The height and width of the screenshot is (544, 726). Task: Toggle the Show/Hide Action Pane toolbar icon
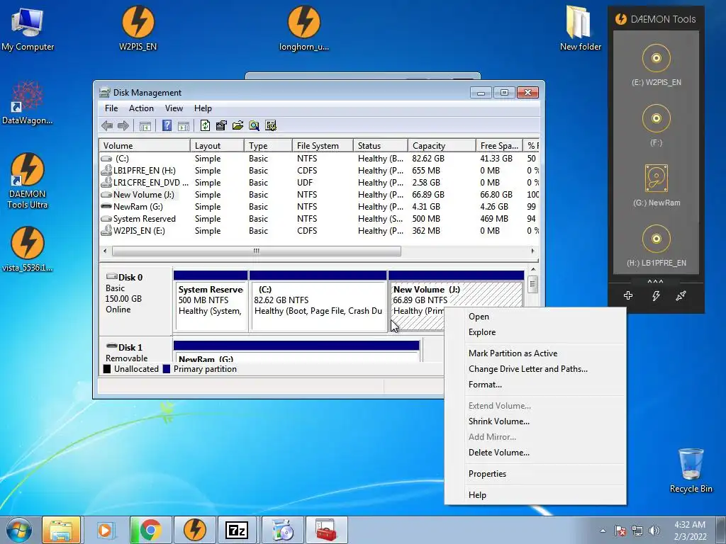coord(184,125)
